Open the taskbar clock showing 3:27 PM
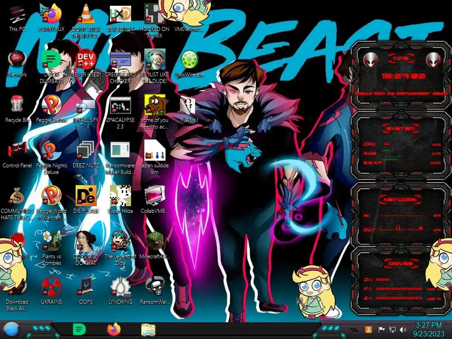Screen dimensions: 452x339 pyautogui.click(x=428, y=329)
